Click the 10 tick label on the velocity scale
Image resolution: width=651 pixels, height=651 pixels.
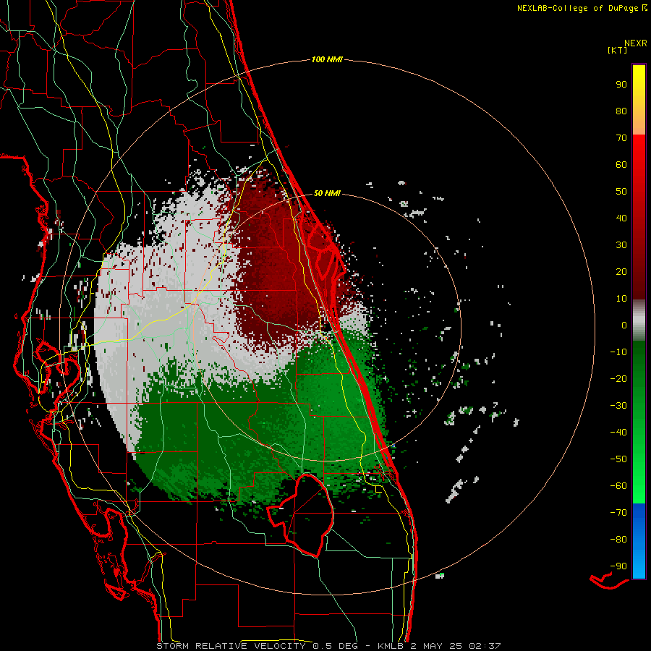(x=621, y=299)
